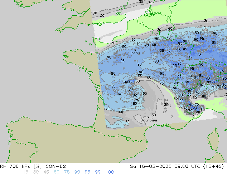The image size is (227, 175).
Task: Click the 'Su 16-03-2025' date text
Action: [151, 166]
